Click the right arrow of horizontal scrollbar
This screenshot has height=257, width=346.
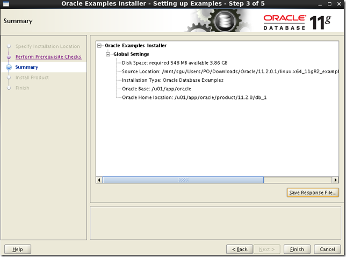tap(335, 180)
